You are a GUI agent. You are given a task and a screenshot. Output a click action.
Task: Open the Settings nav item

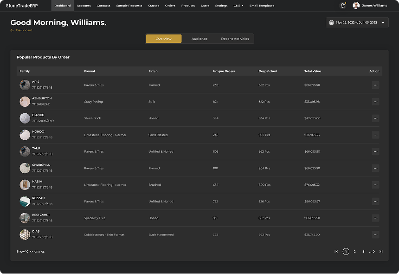[x=221, y=6]
